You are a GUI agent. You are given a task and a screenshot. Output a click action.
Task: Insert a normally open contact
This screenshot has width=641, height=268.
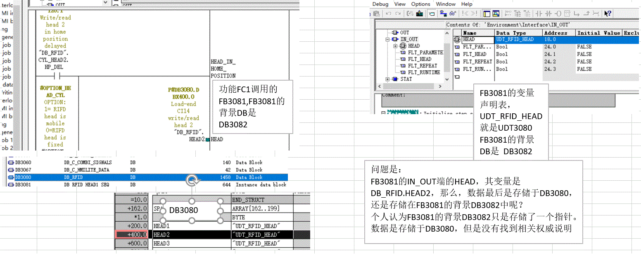[539, 14]
